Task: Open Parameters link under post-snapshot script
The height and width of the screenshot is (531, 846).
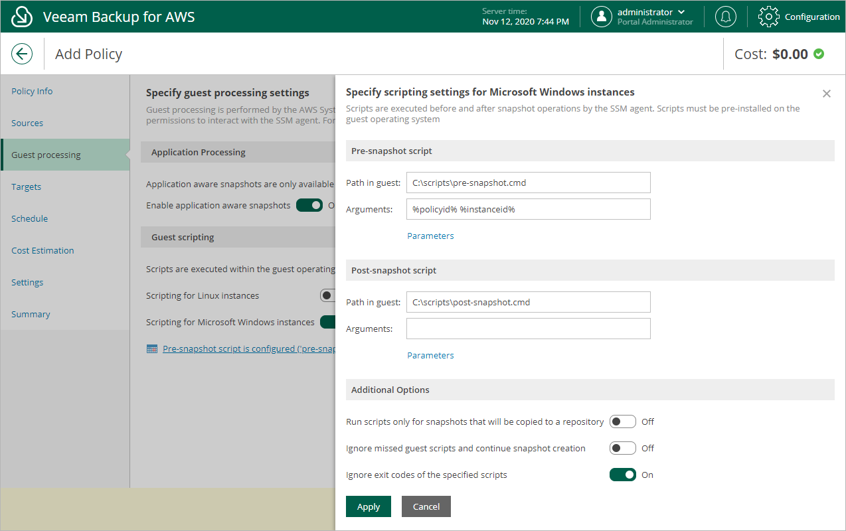Action: pyautogui.click(x=430, y=355)
